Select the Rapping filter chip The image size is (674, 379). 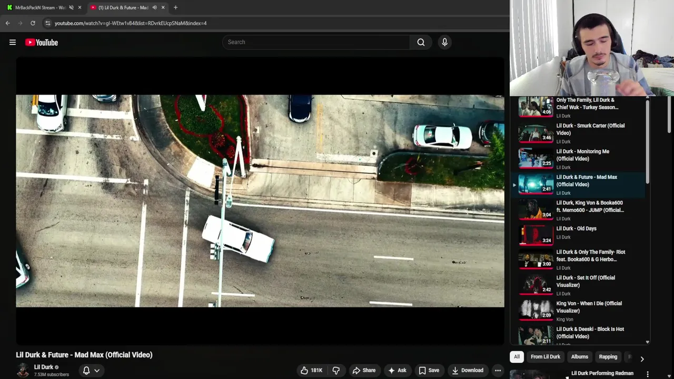pos(608,356)
